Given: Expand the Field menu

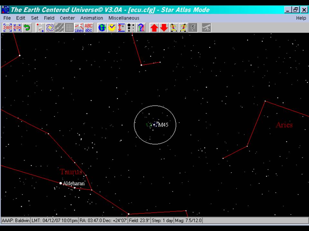Looking at the screenshot, I should tap(49, 18).
